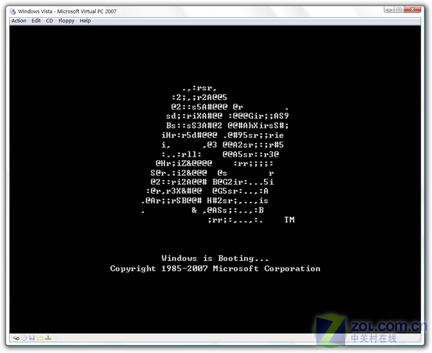Click the Microsoft Corporation copyright line
The height and width of the screenshot is (353, 432).
215,269
